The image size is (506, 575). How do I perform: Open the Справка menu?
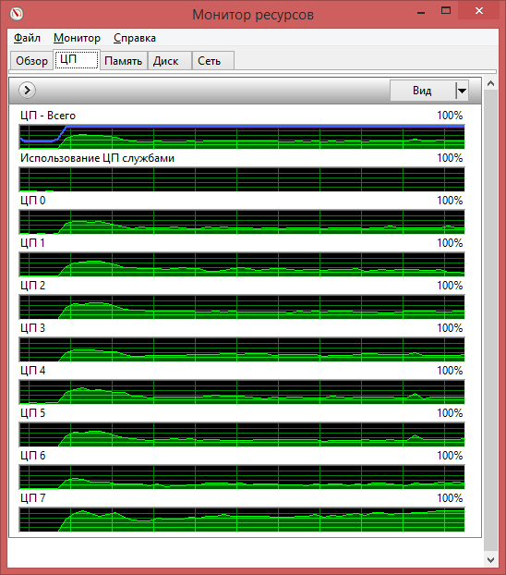(x=135, y=38)
